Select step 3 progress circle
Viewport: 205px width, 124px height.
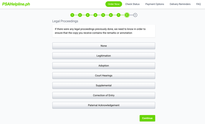coord(88,15)
